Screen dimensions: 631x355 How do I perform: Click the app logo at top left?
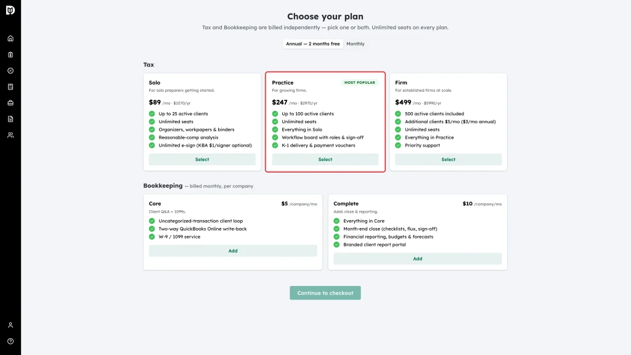10,10
